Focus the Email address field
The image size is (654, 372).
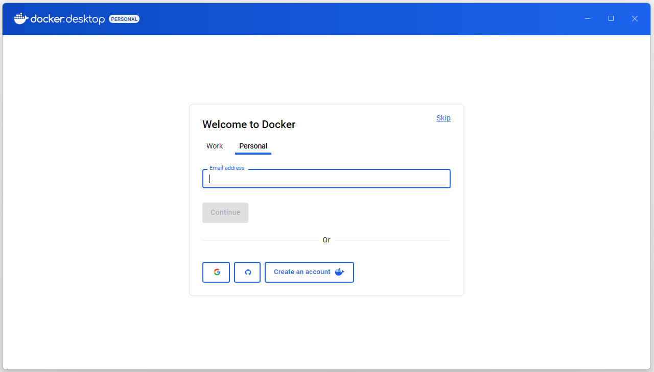[x=326, y=179]
